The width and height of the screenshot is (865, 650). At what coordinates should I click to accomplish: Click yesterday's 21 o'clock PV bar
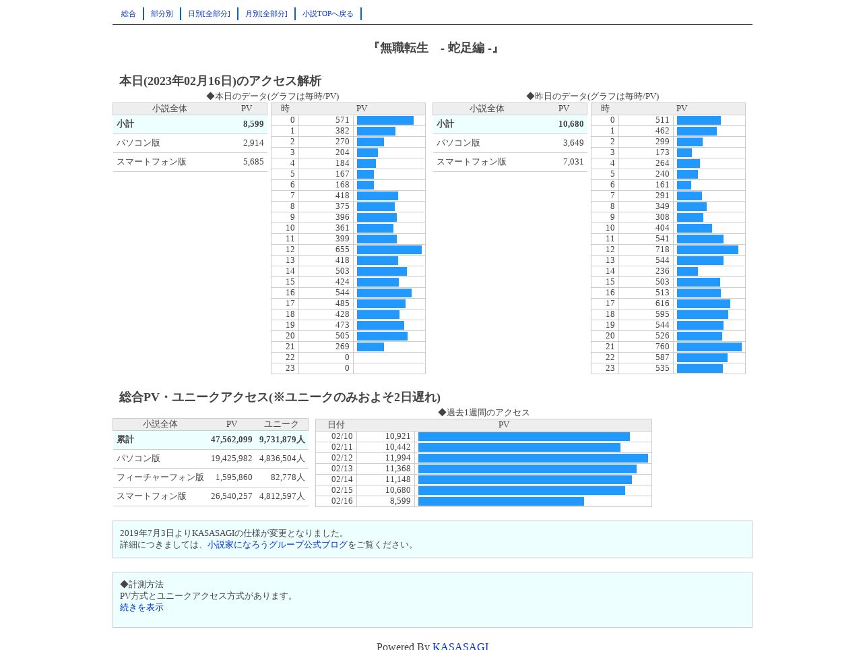click(x=709, y=347)
